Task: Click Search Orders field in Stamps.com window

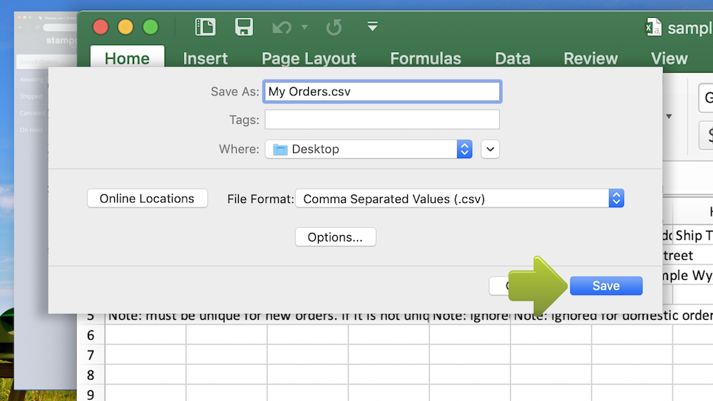Action: pyautogui.click(x=46, y=62)
